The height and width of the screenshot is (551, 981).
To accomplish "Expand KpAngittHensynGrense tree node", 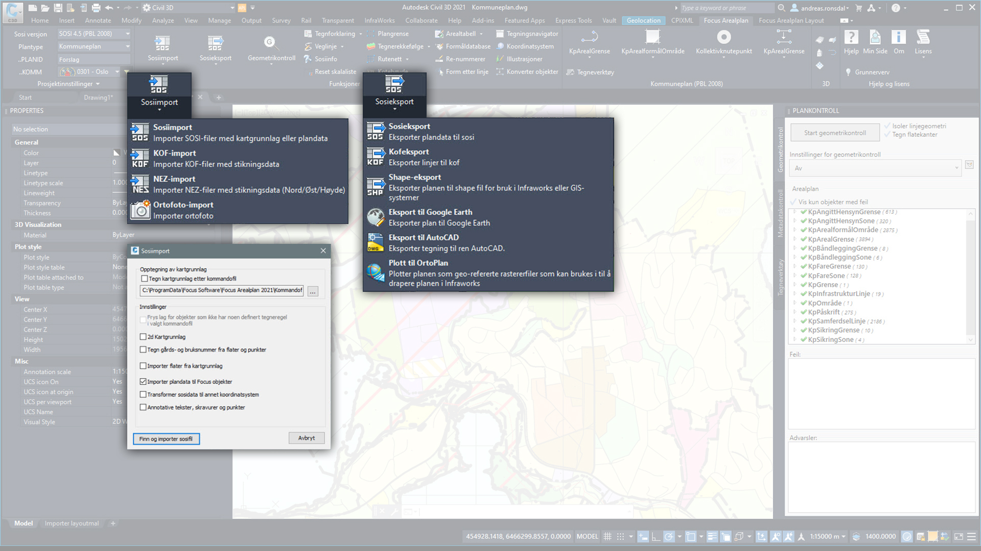I will (x=795, y=212).
